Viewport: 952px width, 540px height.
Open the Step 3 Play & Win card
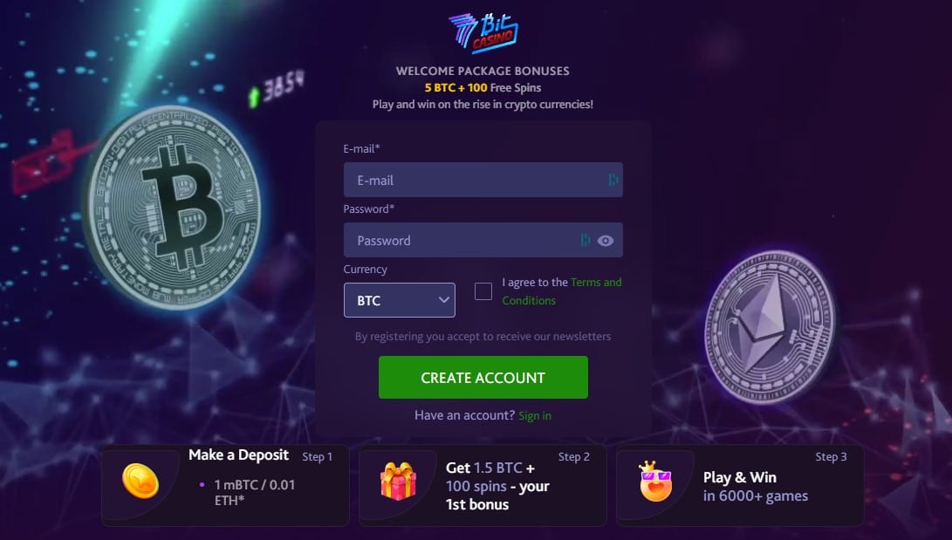click(x=740, y=485)
